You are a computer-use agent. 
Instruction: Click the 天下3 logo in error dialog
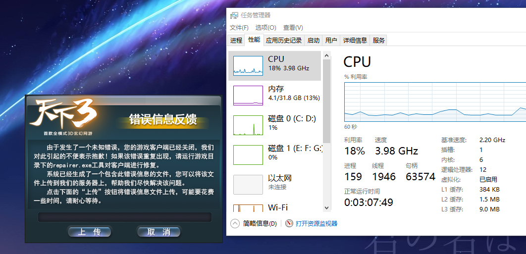(63, 114)
